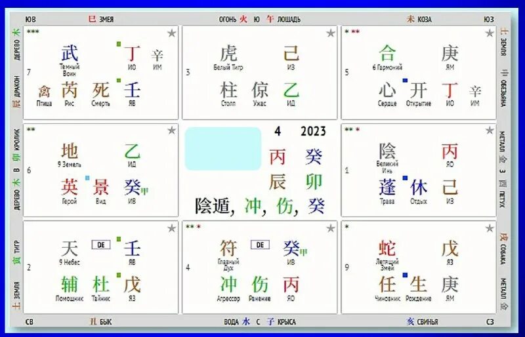Click the green 卯 branch in center palace
525x337 pixels.
[314, 182]
